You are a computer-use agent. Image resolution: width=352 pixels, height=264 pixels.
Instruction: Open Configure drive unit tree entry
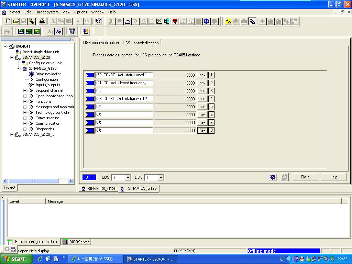[45, 63]
